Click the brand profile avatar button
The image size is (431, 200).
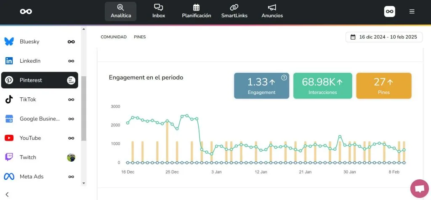pyautogui.click(x=389, y=11)
